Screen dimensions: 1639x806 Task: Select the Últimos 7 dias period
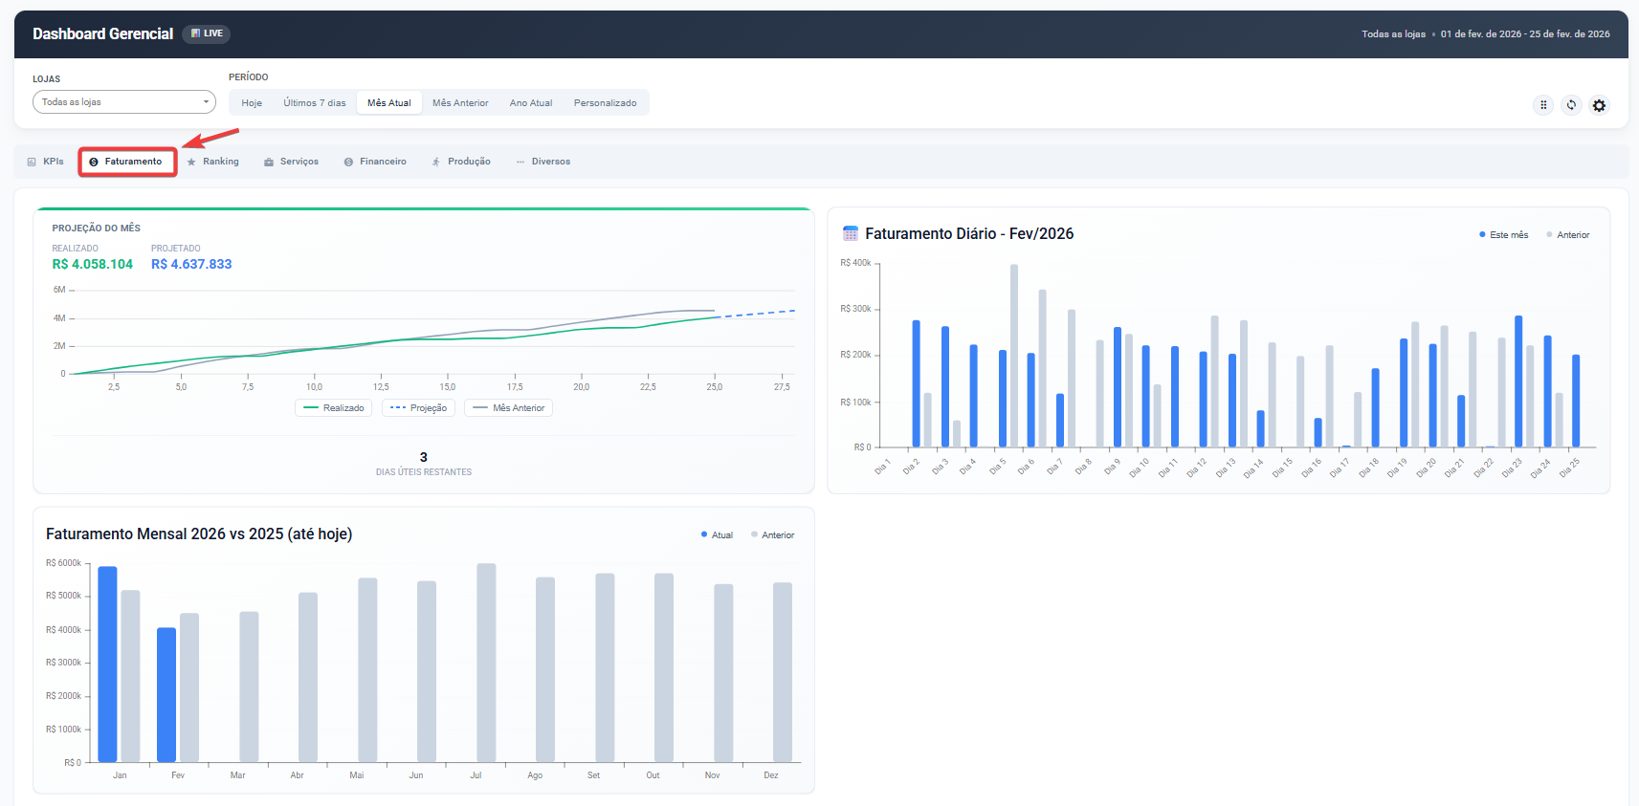tap(314, 103)
